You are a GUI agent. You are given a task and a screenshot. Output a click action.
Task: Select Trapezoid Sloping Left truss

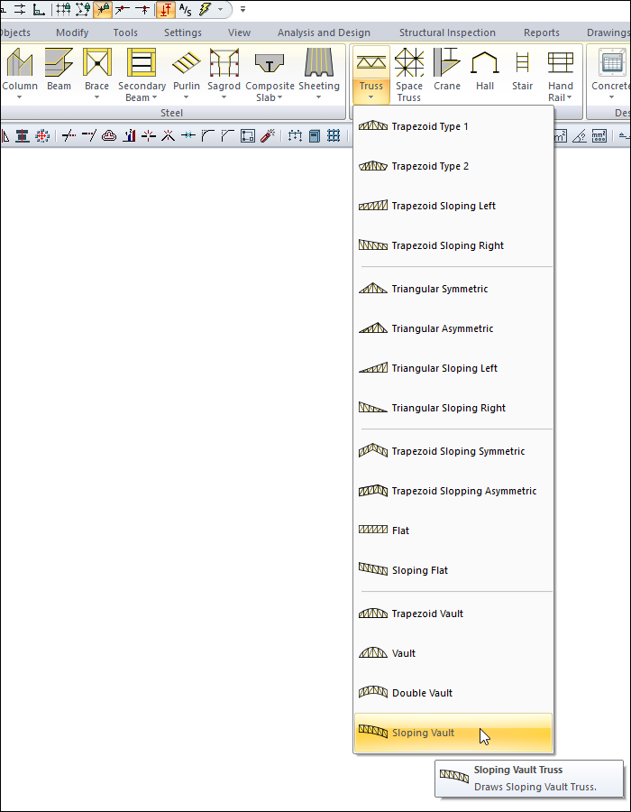tap(453, 206)
